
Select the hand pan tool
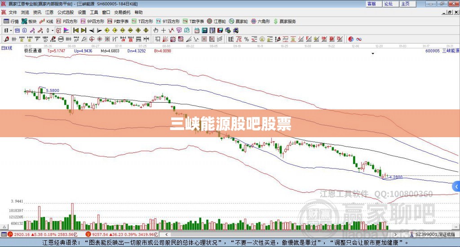155,30
